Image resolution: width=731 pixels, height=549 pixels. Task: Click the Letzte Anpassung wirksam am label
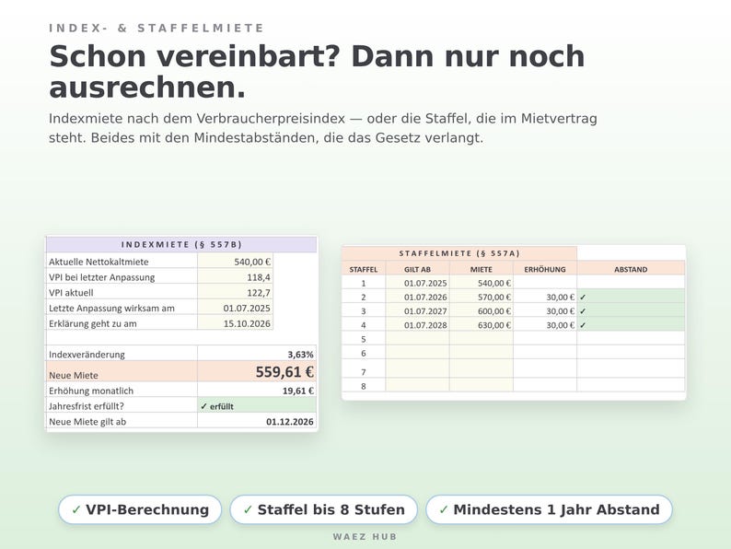111,309
